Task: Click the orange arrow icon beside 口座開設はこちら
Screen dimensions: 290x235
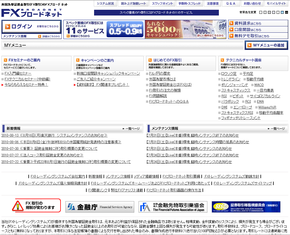Action: 231,30
